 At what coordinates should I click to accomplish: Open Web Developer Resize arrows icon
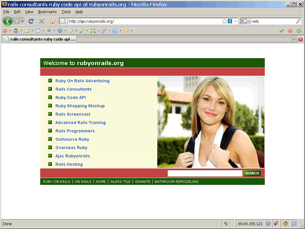[93, 31]
